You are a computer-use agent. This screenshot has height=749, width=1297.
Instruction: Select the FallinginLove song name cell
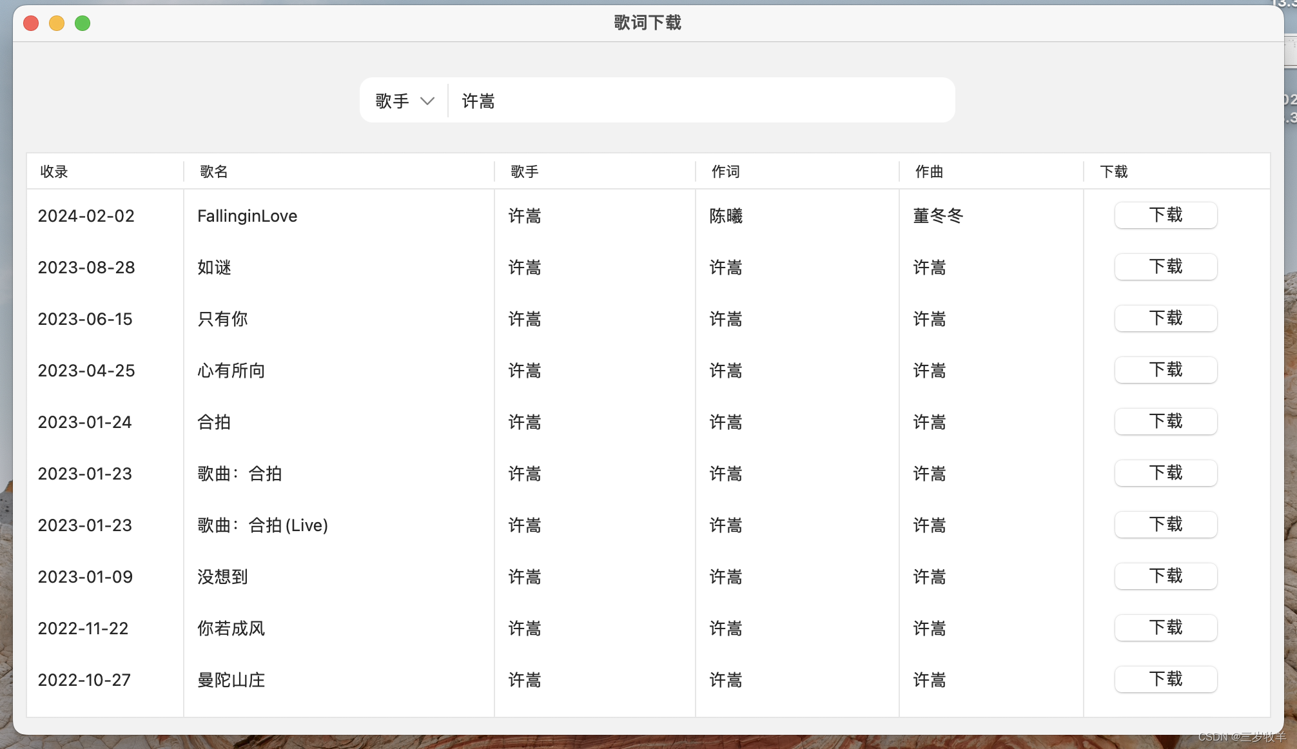(x=247, y=216)
